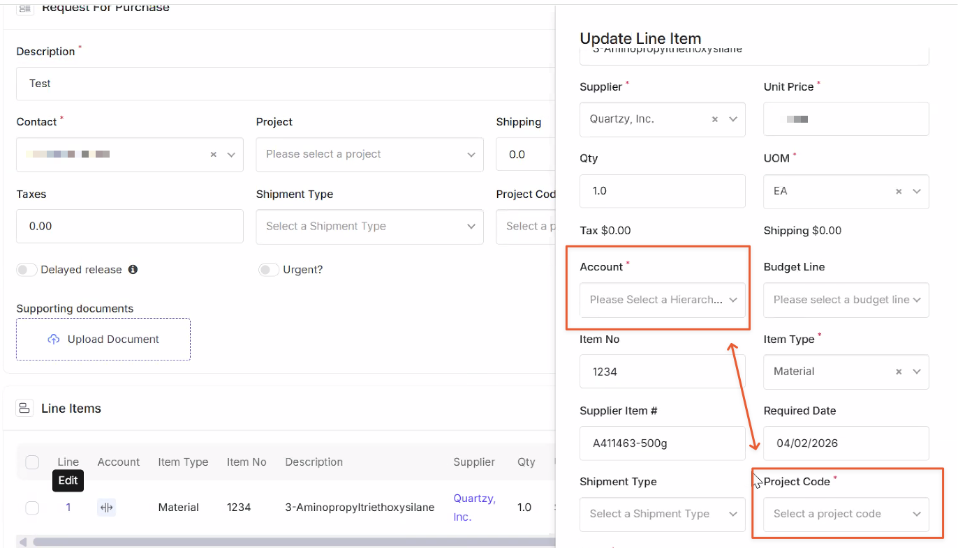Click the Item No column header

click(246, 462)
